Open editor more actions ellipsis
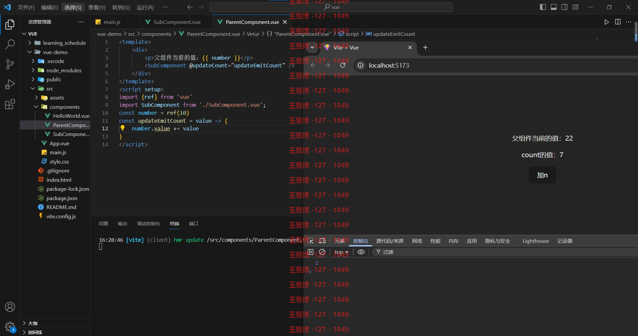 [x=628, y=22]
